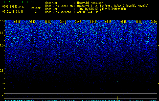Click the shorter yellow spike in the bottom level graph
The image size is (159, 101).
[100, 99]
